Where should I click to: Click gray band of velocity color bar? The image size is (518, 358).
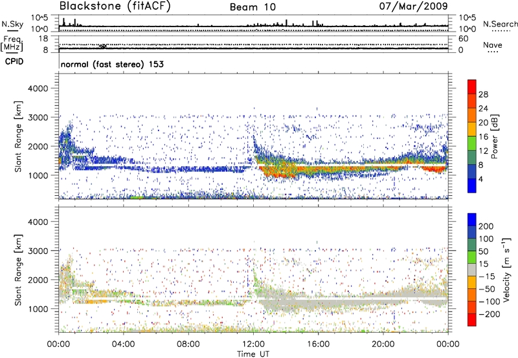tap(472, 270)
